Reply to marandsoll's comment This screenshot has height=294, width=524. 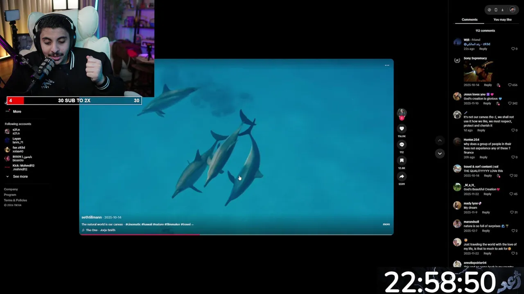486,231
